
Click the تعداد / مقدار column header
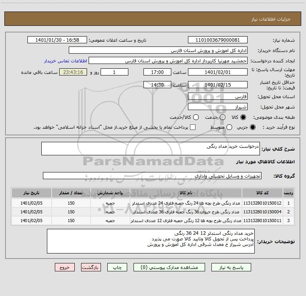point(71,193)
